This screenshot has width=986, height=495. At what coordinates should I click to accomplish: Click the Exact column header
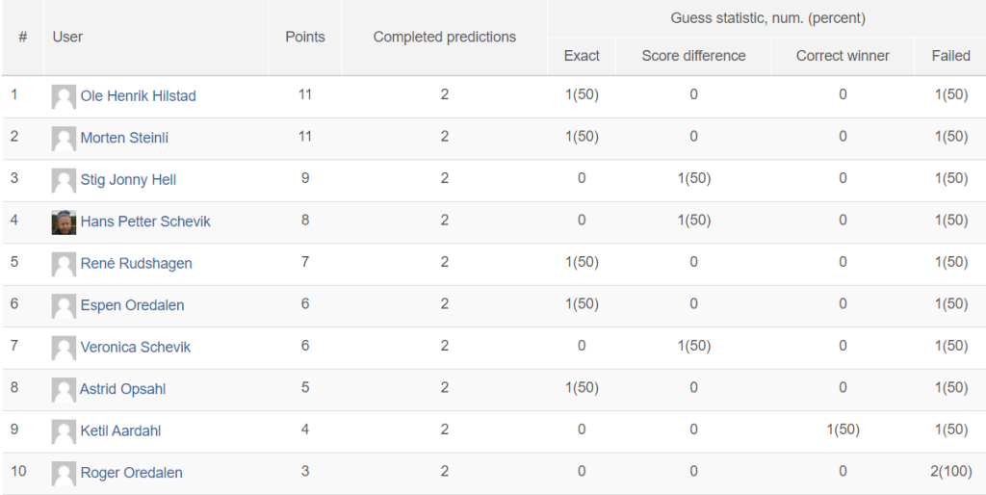coord(582,56)
